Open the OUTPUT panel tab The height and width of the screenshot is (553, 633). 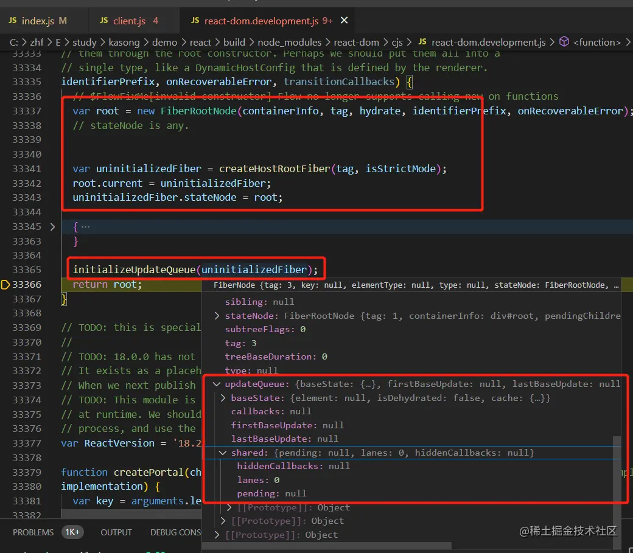(x=116, y=532)
